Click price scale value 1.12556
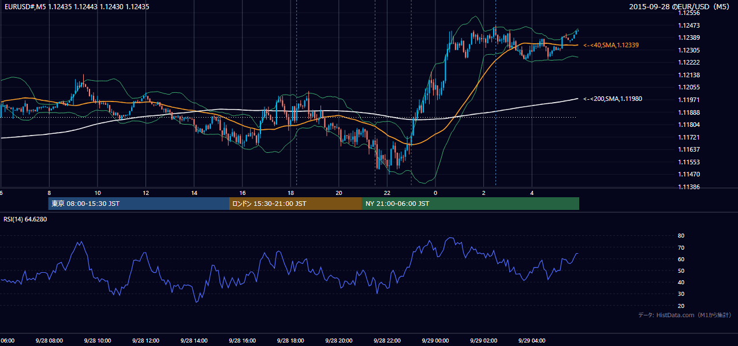Image resolution: width=738 pixels, height=346 pixels. 689,13
